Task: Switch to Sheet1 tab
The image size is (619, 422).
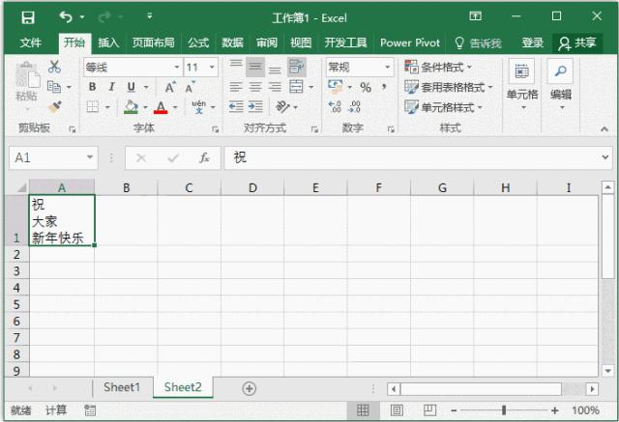Action: [122, 387]
